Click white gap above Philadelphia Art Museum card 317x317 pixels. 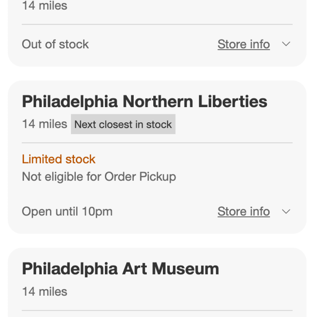157,241
